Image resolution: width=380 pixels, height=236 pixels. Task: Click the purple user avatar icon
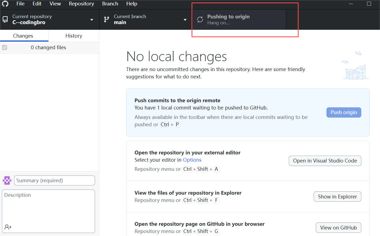pos(7,180)
